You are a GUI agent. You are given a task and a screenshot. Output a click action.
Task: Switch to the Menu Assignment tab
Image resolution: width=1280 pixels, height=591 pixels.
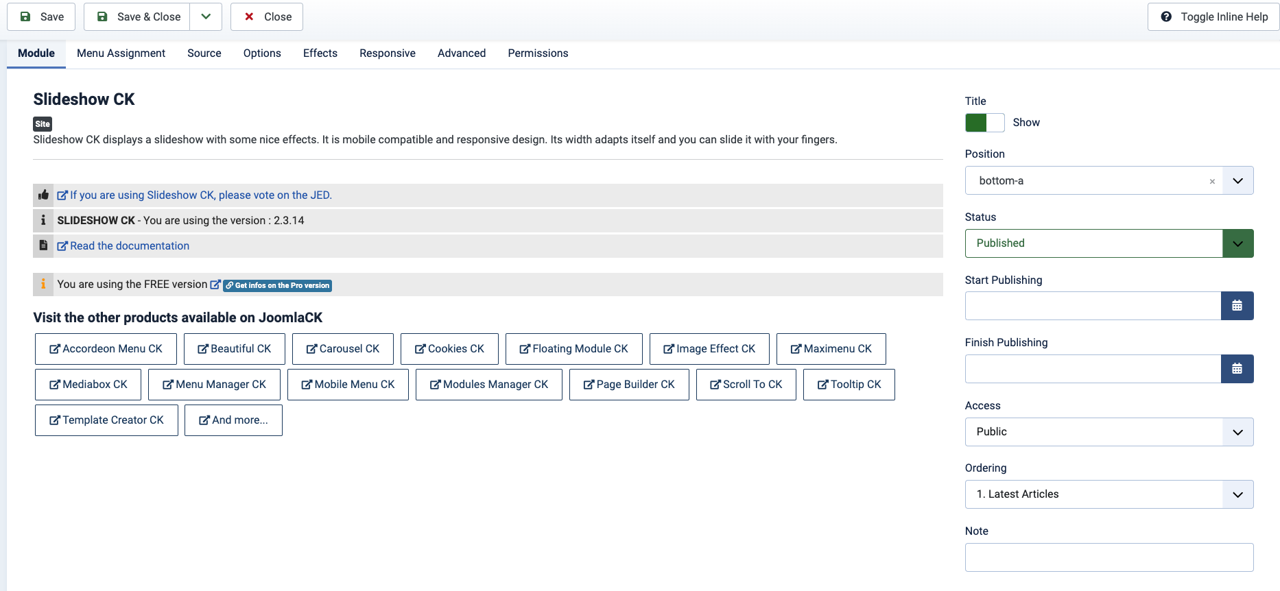click(121, 53)
